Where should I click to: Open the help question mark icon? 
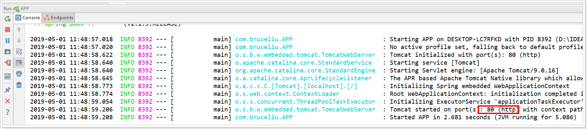(8, 112)
